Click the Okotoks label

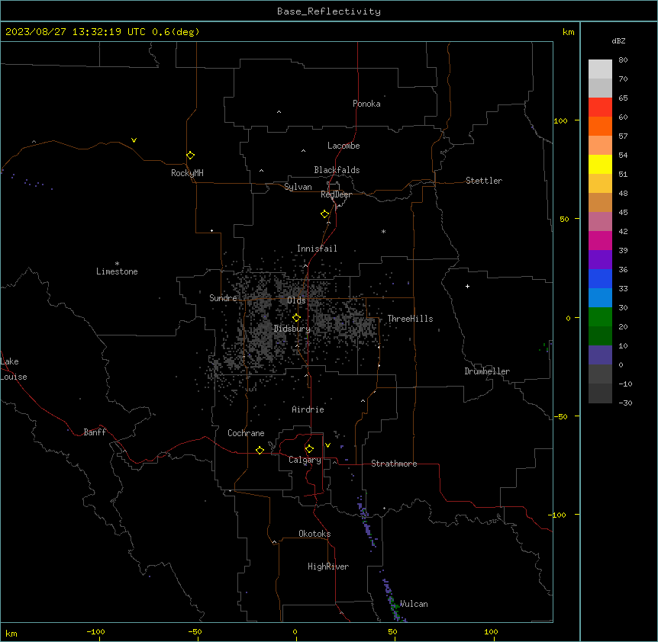(x=314, y=534)
